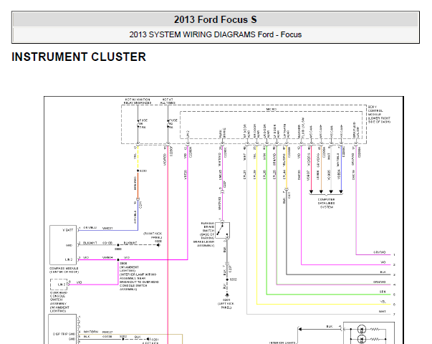The height and width of the screenshot is (344, 432).
Task: Click the compass module component box
Action: coord(63,245)
